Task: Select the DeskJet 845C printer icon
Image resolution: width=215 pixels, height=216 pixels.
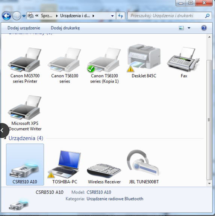Action: [144, 58]
